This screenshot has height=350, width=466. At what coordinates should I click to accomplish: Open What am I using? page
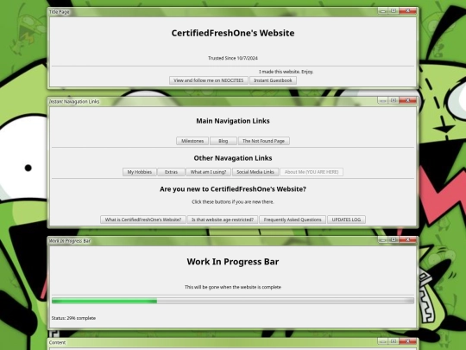point(208,172)
